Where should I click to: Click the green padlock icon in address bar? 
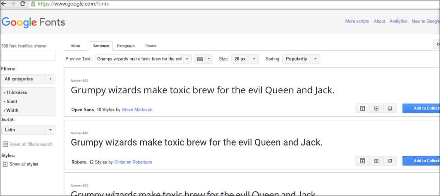click(34, 4)
